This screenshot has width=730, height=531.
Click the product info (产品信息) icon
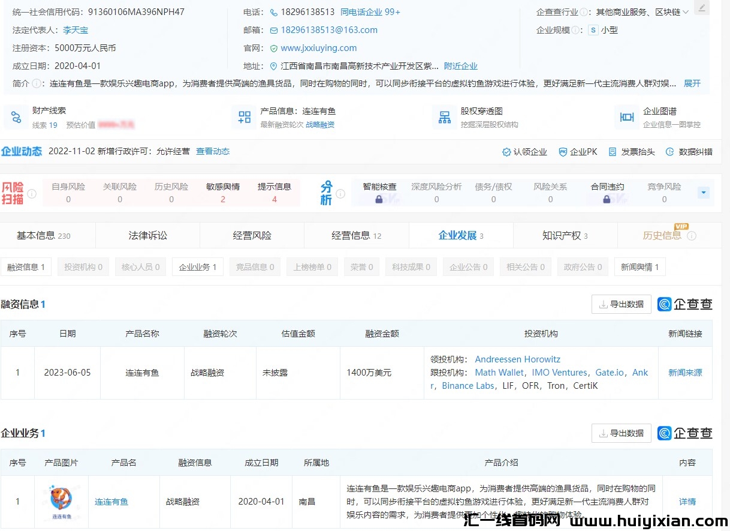(245, 118)
